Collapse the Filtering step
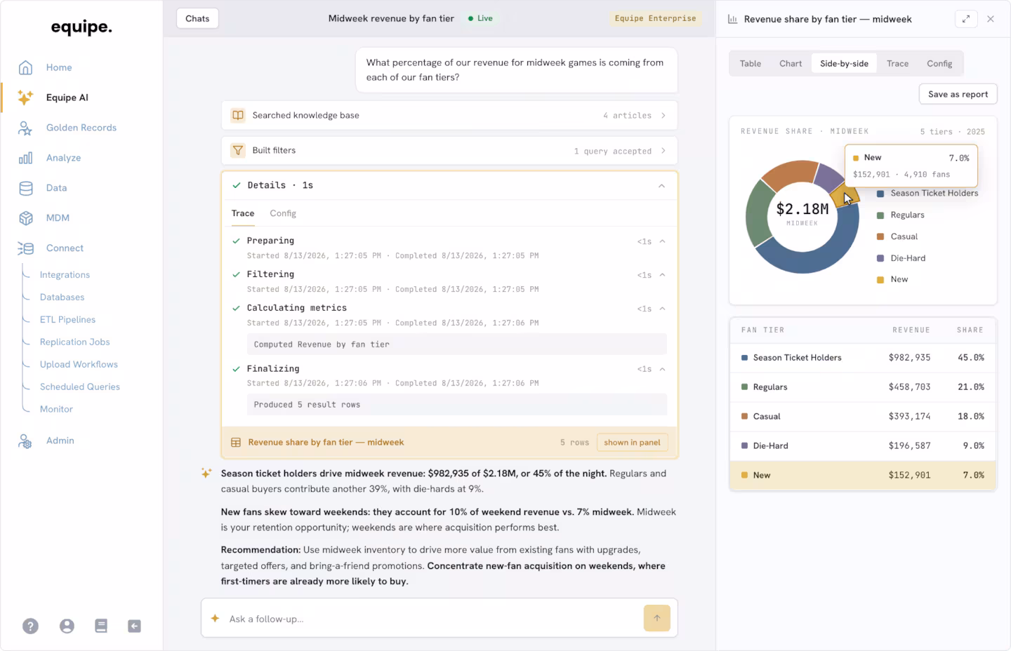This screenshot has height=651, width=1011. 662,275
